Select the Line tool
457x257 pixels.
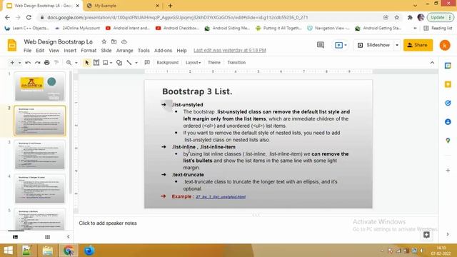tap(129, 62)
